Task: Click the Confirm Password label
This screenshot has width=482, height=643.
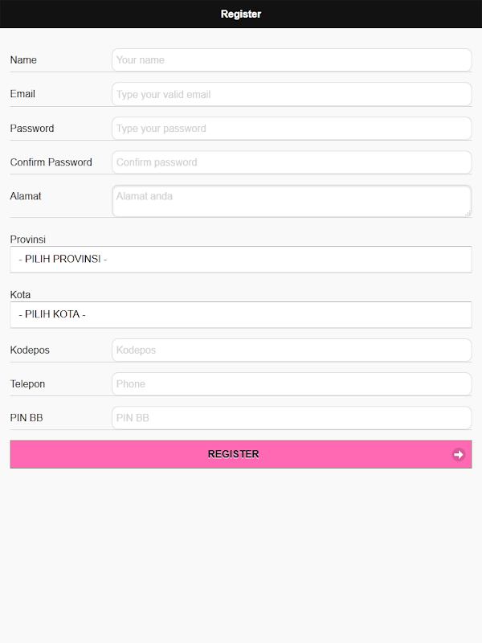Action: 51,162
